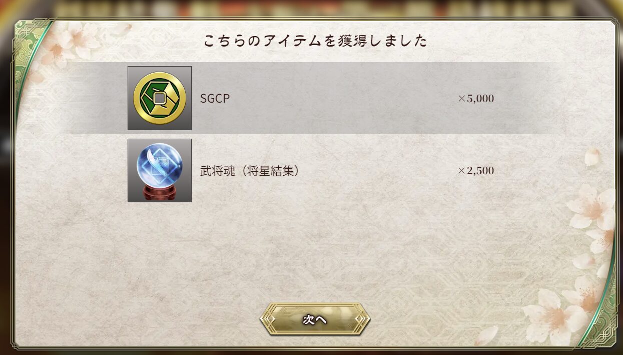623x355 pixels.
Task: Select the 武将魂（将星結集） item name
Action: [x=250, y=171]
